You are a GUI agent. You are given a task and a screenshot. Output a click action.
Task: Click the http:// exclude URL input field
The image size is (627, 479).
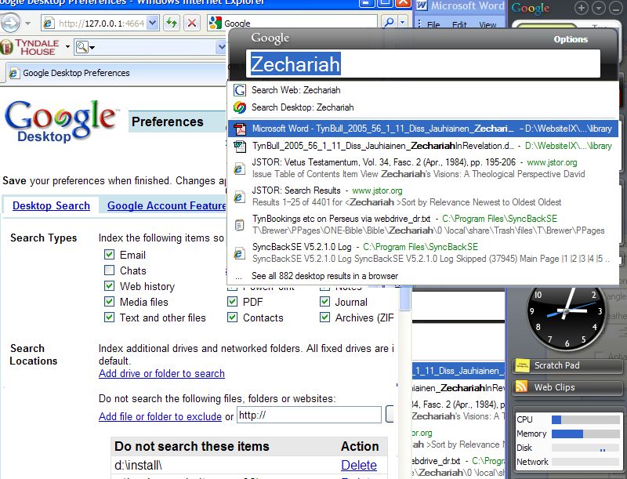coord(309,415)
